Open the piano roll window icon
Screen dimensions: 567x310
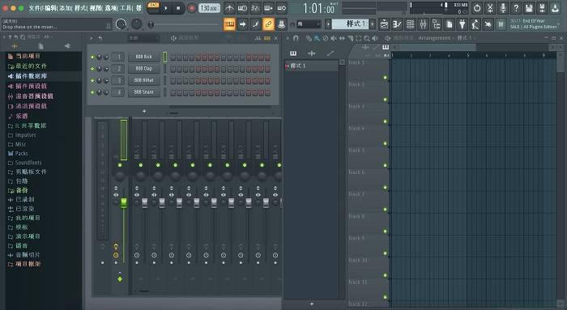[397, 24]
